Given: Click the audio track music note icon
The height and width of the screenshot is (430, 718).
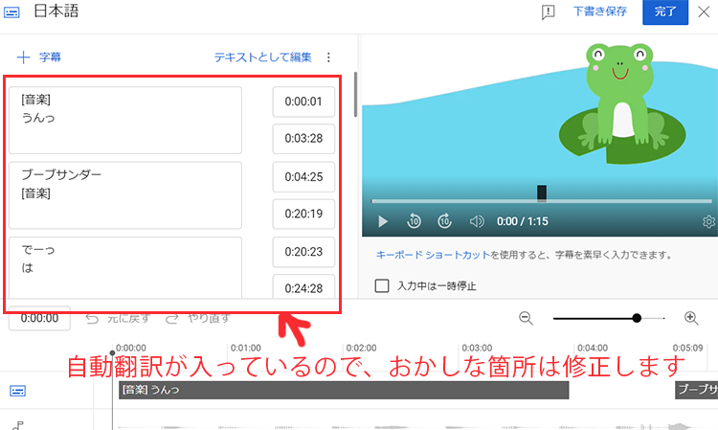Looking at the screenshot, I should pos(17,425).
